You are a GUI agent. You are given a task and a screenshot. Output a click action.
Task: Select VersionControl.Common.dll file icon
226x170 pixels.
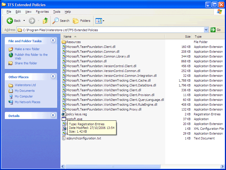click(x=64, y=71)
